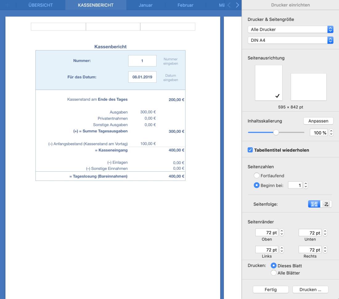Select top-to-bottom page order icon
The width and height of the screenshot is (339, 299).
pyautogui.click(x=314, y=204)
